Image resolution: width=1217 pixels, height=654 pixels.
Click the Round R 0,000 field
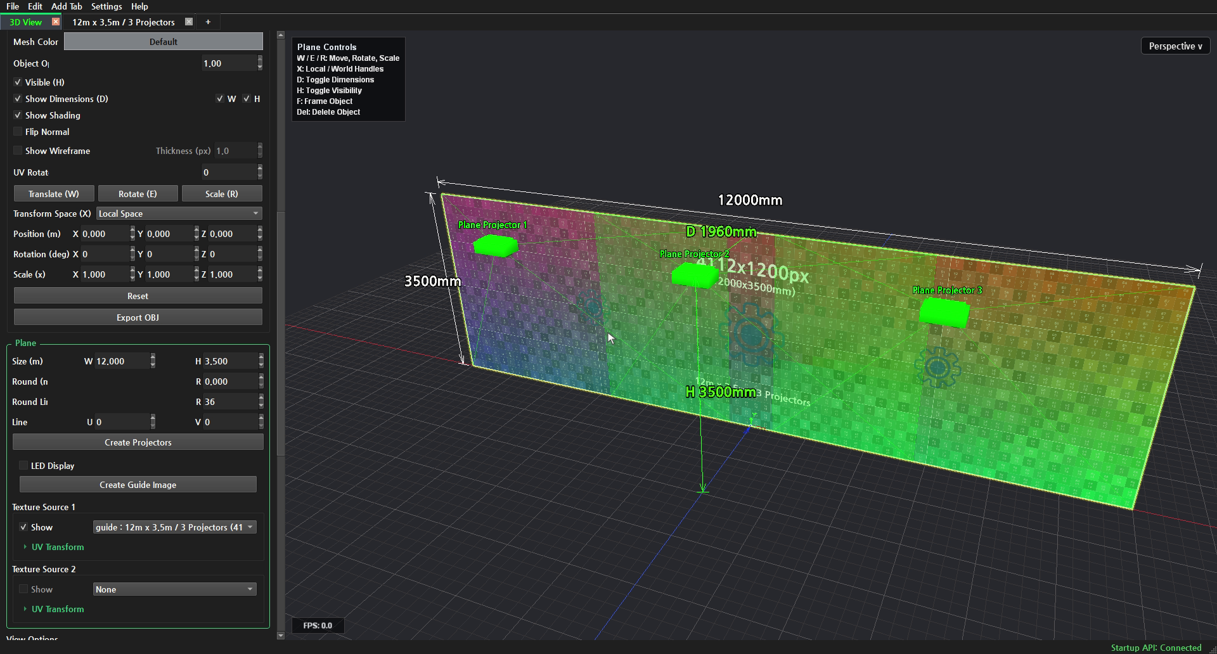tap(230, 381)
